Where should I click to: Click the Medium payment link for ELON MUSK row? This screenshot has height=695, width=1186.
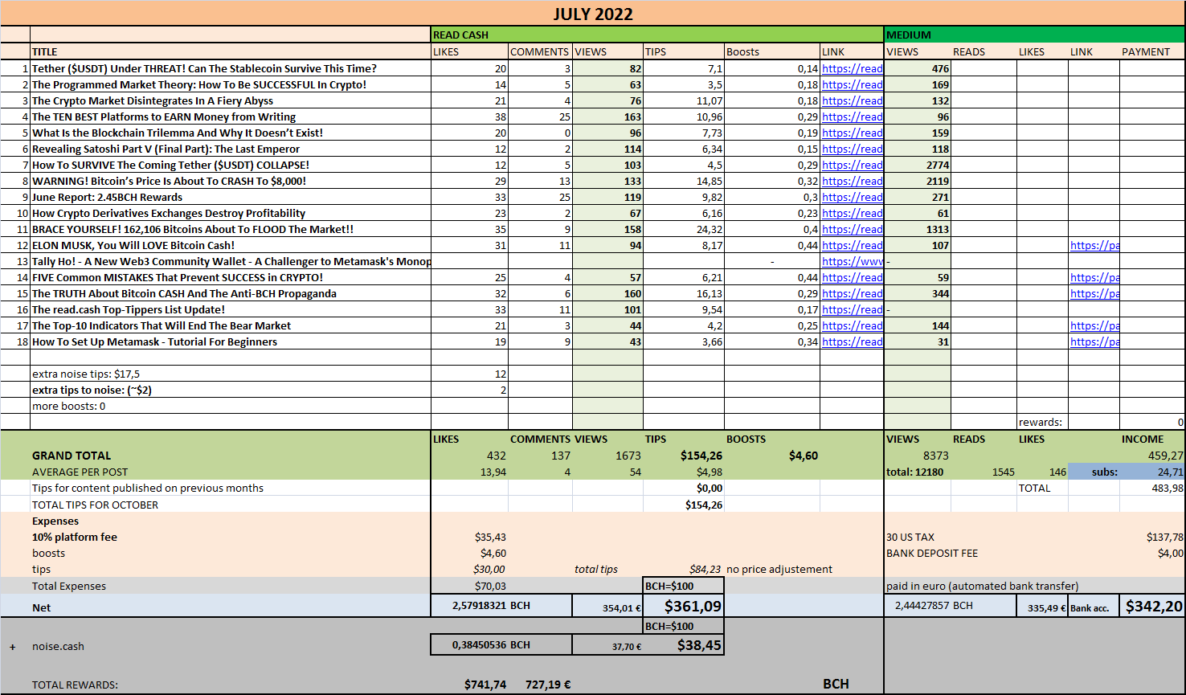1094,245
